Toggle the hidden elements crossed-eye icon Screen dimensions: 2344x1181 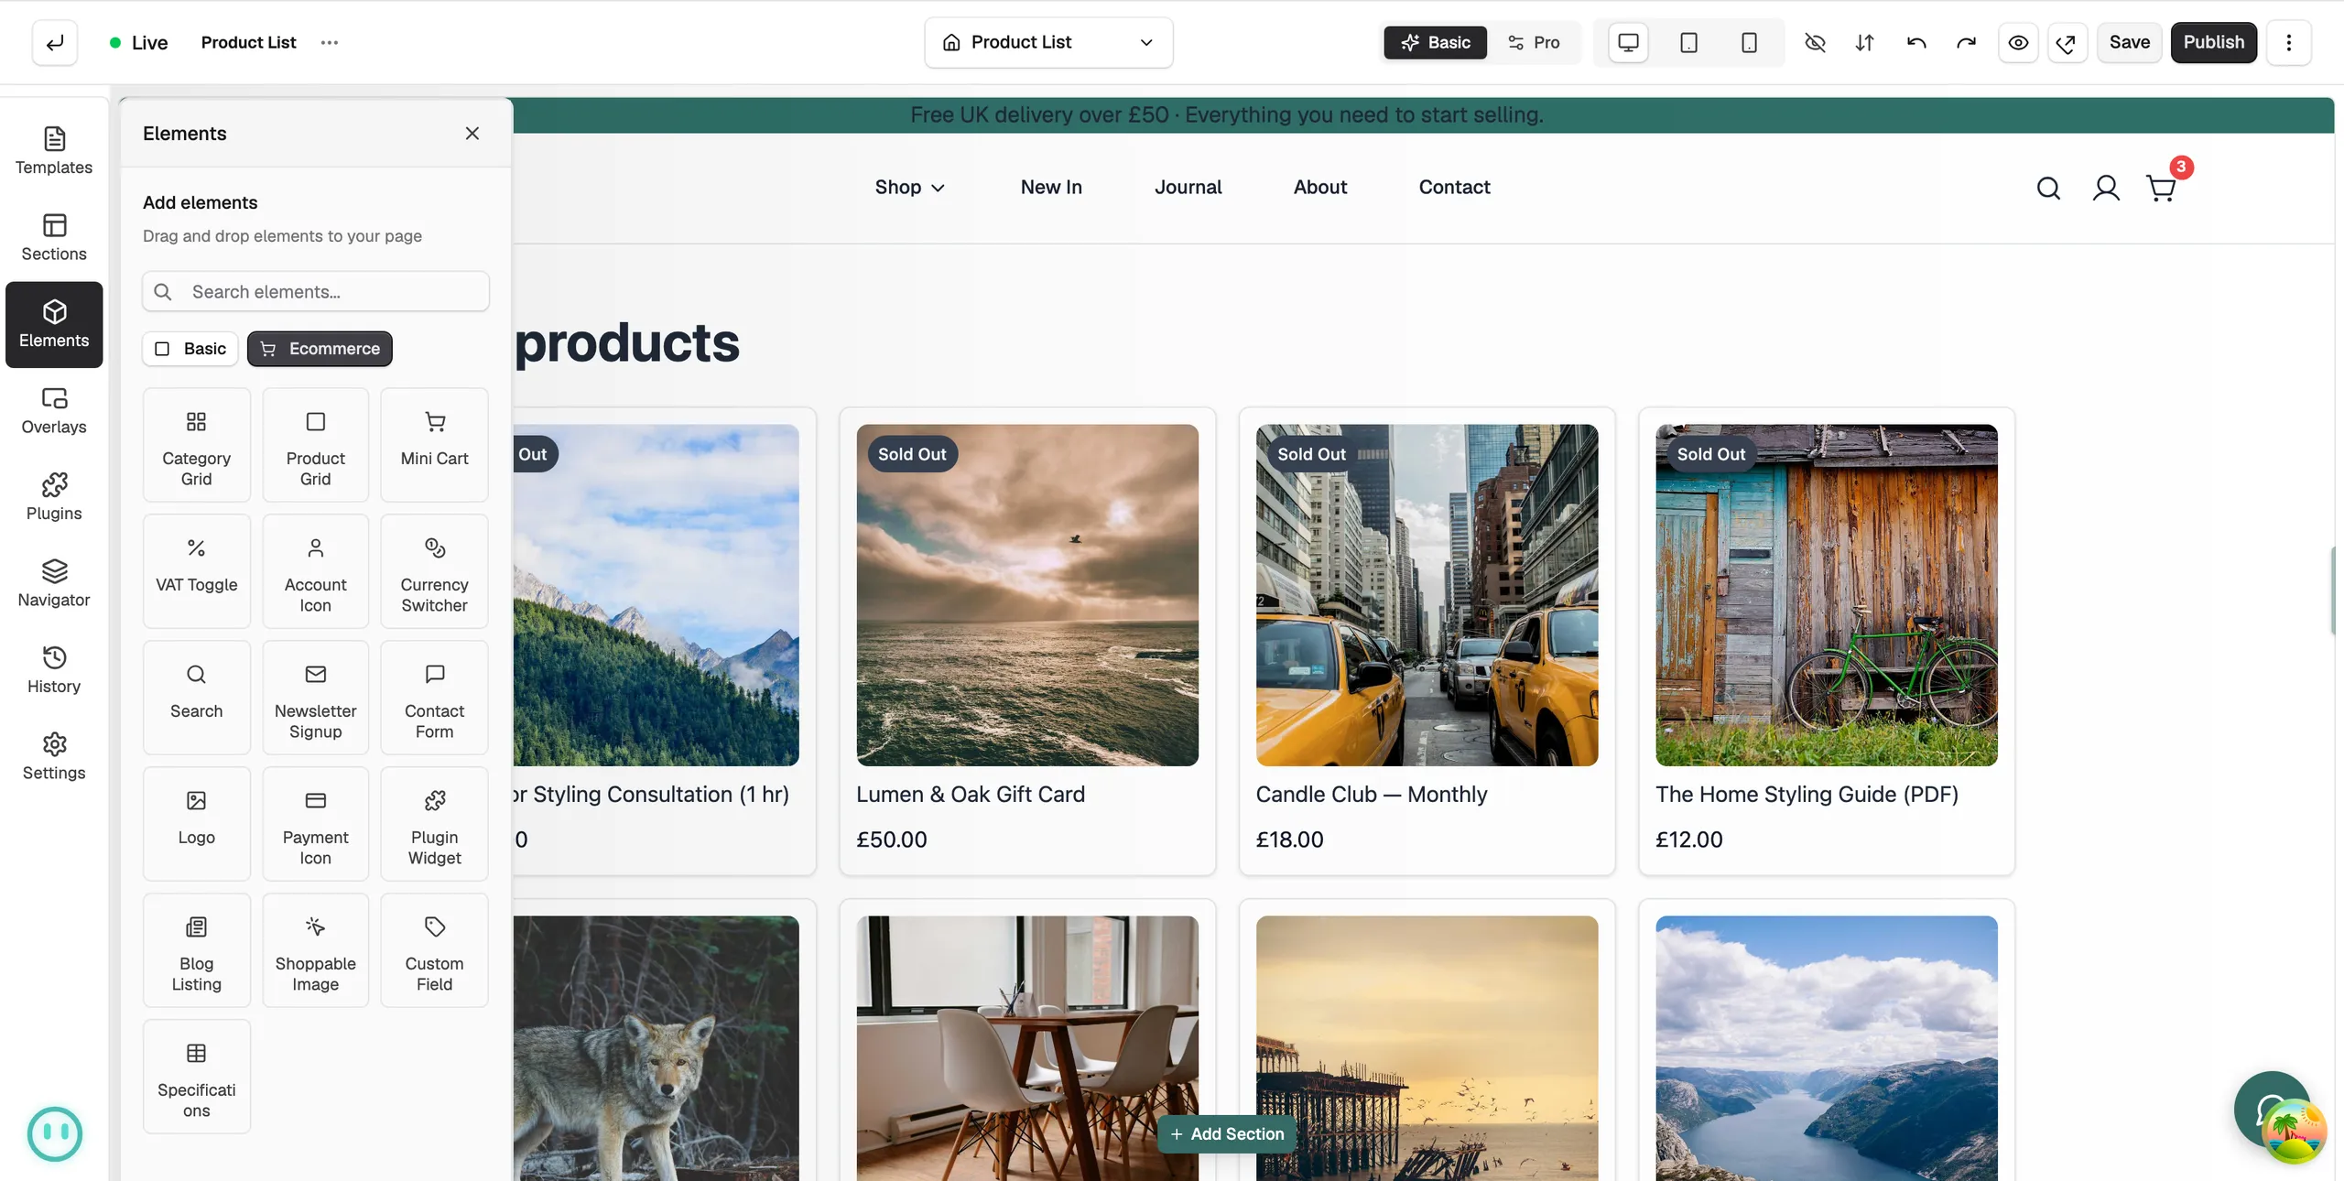[1815, 42]
